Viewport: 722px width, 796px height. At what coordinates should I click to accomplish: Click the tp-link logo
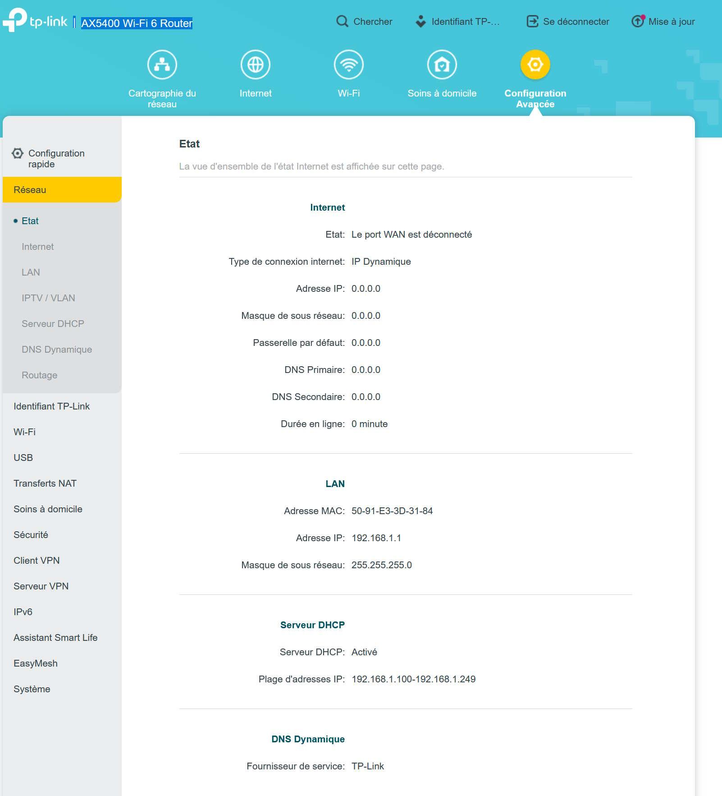pyautogui.click(x=35, y=21)
